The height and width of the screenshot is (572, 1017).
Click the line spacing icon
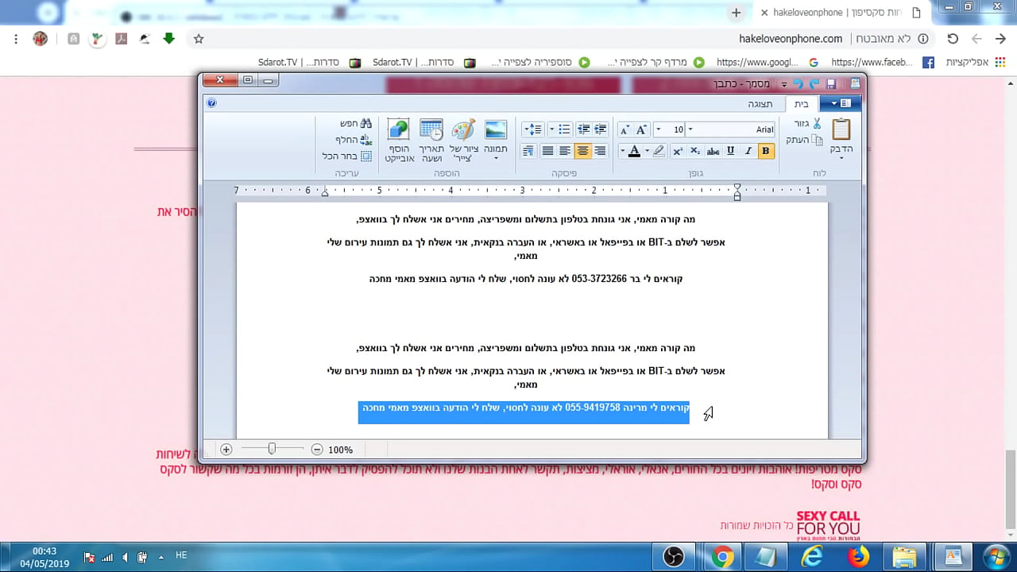click(532, 129)
